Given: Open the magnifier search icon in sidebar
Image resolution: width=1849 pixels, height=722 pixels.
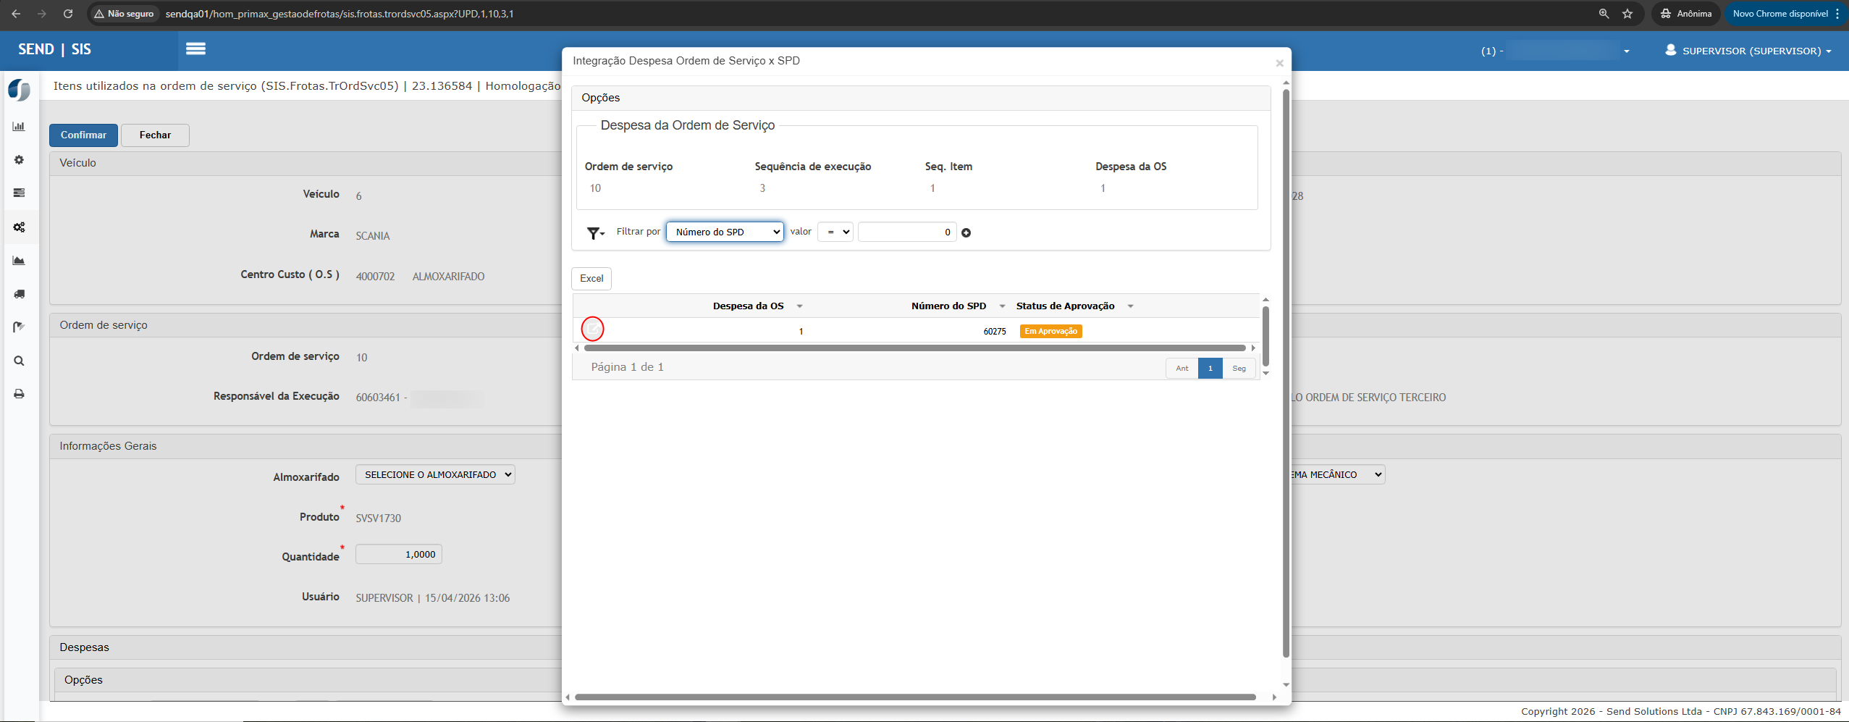Looking at the screenshot, I should tap(19, 361).
